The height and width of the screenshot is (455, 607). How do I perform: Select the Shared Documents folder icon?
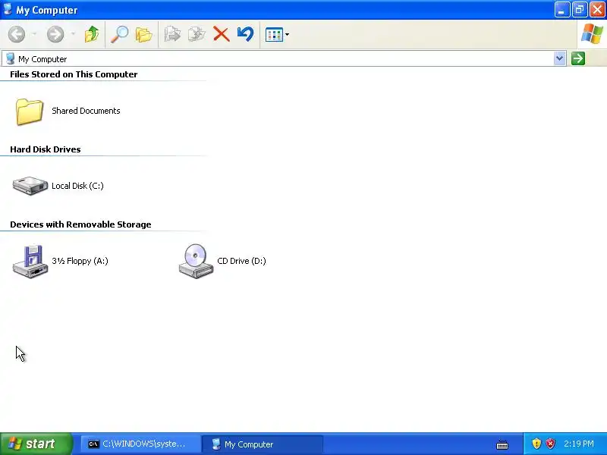tap(30, 111)
